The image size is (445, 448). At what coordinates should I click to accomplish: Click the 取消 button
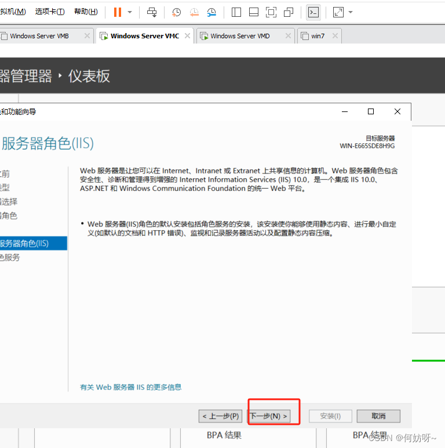[378, 416]
